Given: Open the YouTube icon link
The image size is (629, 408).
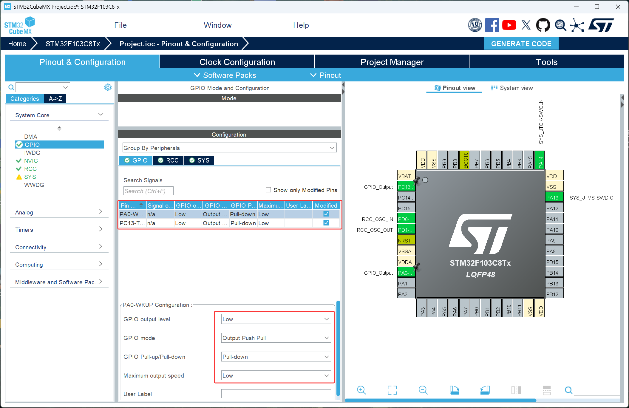Looking at the screenshot, I should tap(509, 25).
